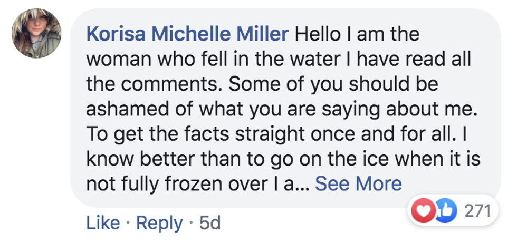
Task: Visit Korisa Michelle Miller's profile name link
Action: tap(187, 34)
